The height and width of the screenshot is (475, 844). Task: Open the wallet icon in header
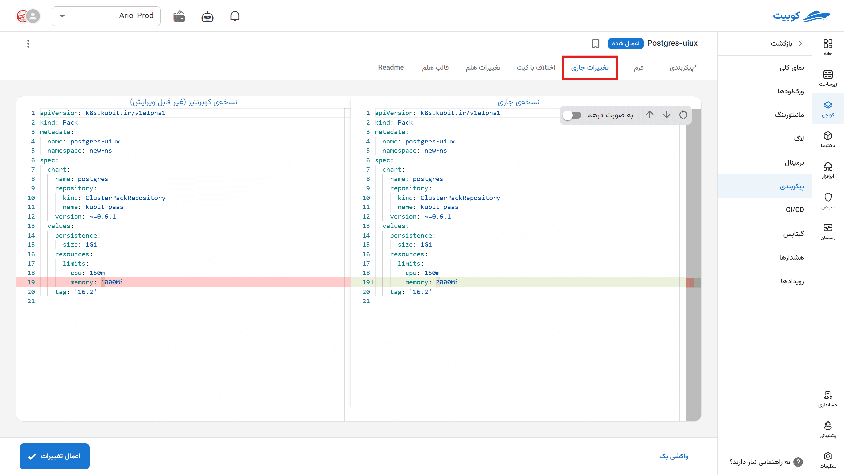179,16
